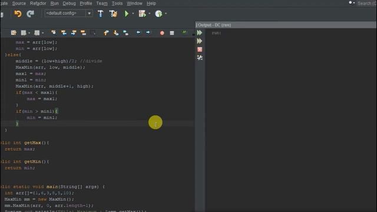The image size is (377, 212).
Task: Open Run menu
Action: click(55, 4)
